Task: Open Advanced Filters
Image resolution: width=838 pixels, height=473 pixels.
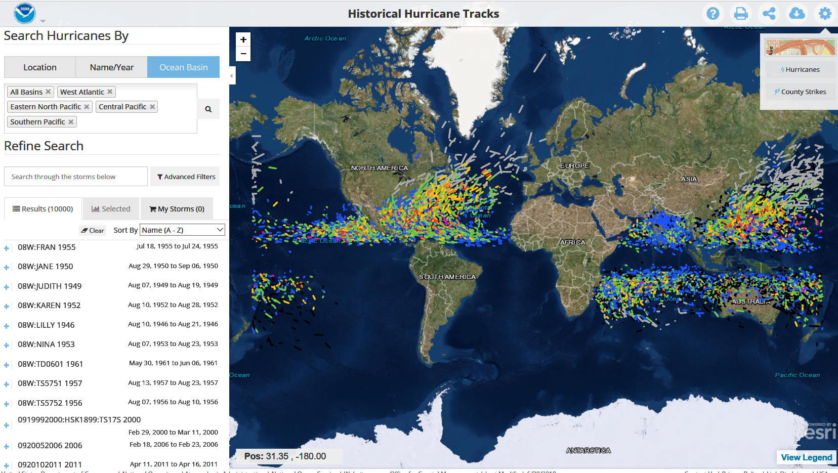Action: [185, 177]
